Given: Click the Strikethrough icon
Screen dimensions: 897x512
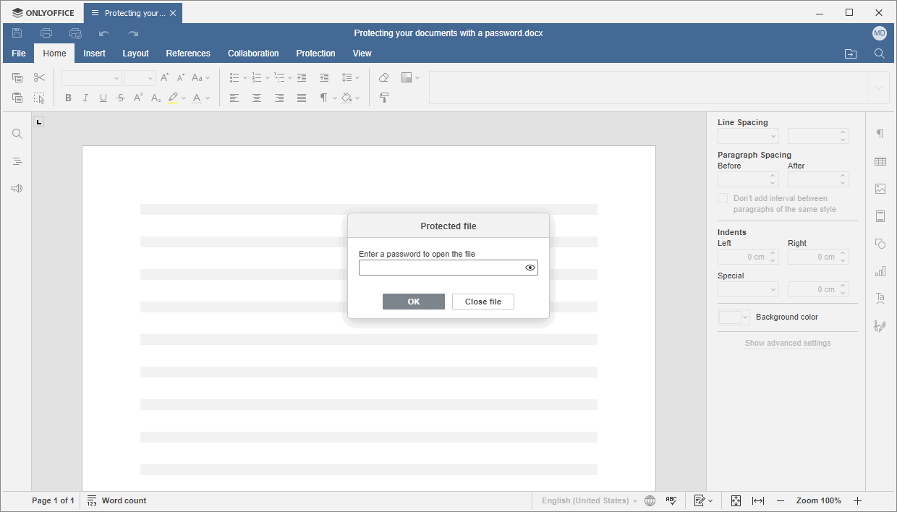Looking at the screenshot, I should [121, 98].
